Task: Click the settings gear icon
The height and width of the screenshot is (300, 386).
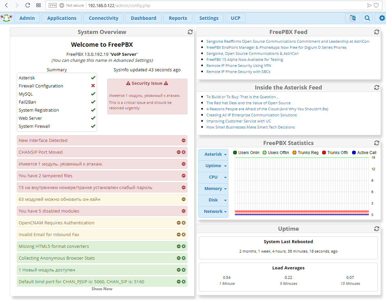Action: point(382,18)
